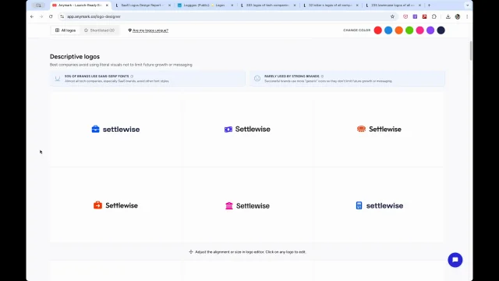The width and height of the screenshot is (499, 281).
Task: Click the sans-serif fonts info card
Action: pos(147,78)
